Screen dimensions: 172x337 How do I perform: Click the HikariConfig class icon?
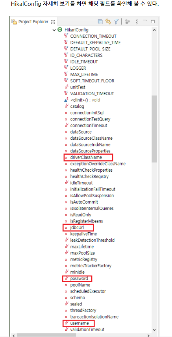coord(60,30)
